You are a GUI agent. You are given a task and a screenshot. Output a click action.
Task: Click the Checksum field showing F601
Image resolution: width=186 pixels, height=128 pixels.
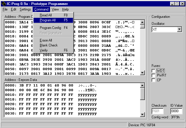point(157,111)
